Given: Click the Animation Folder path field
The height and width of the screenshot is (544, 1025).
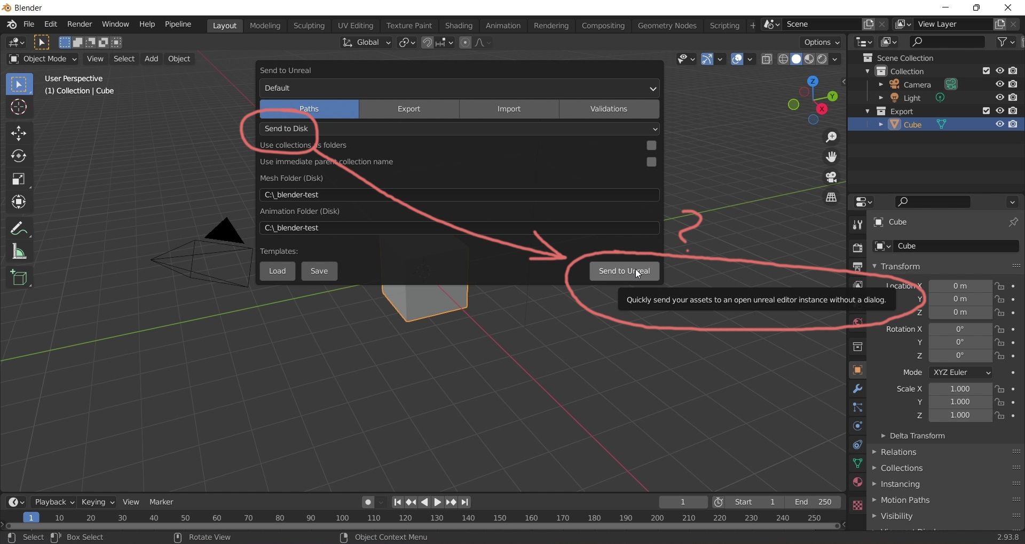Looking at the screenshot, I should [459, 228].
